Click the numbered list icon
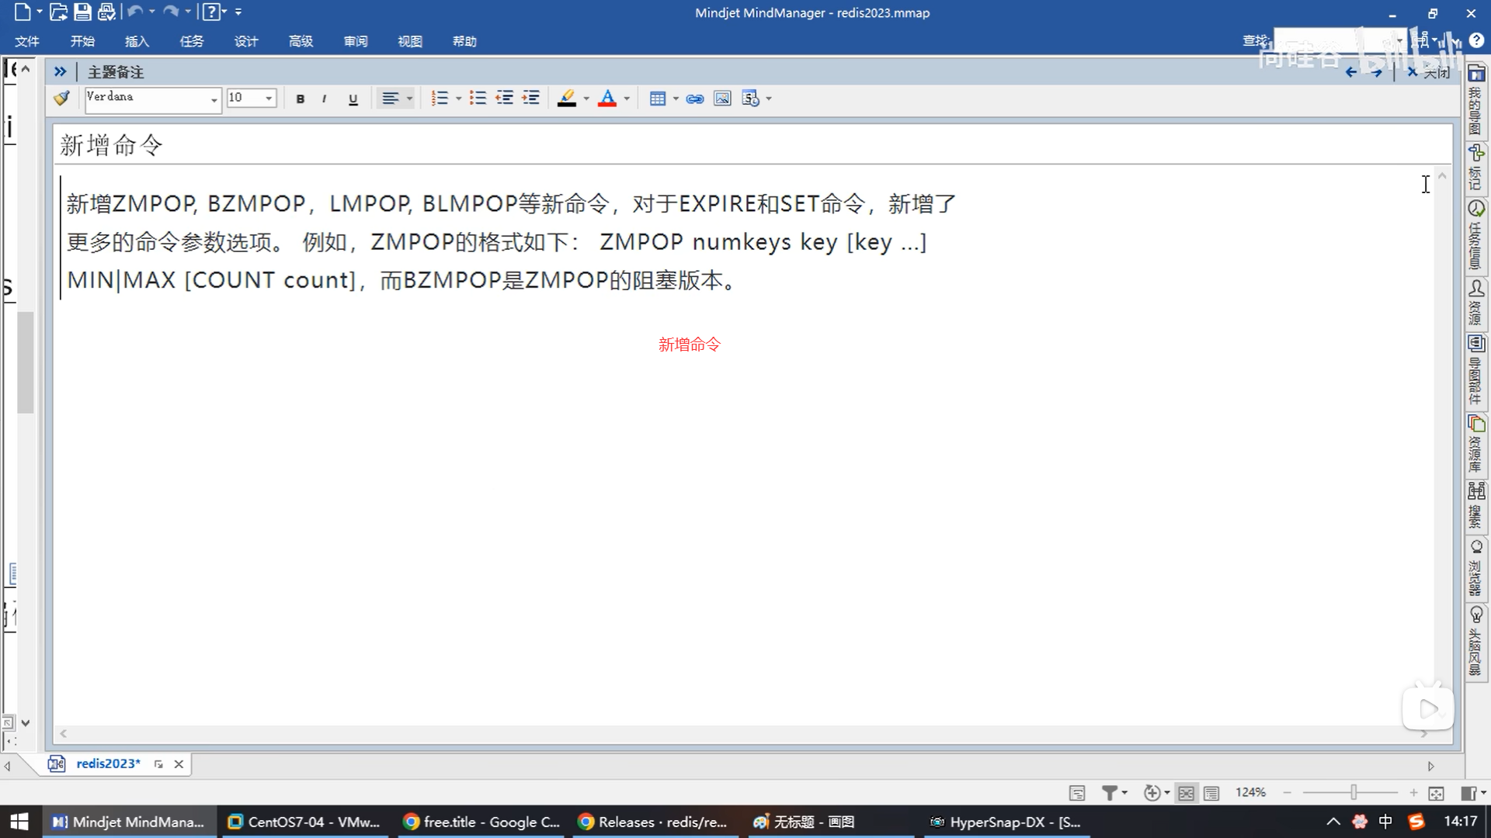 coord(440,99)
